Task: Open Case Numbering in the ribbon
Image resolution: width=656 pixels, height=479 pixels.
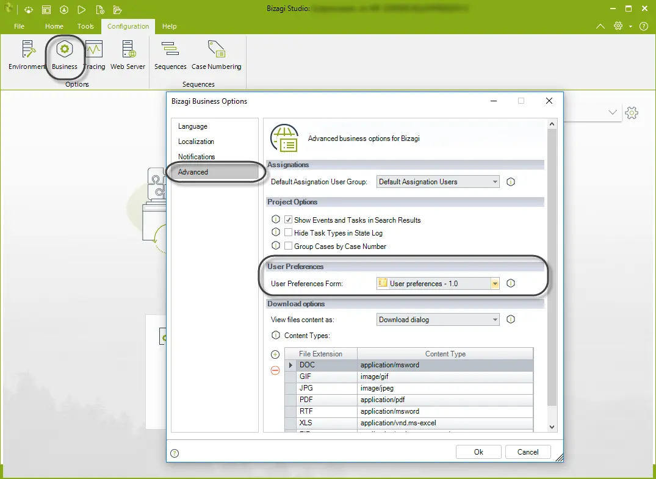Action: (216, 55)
